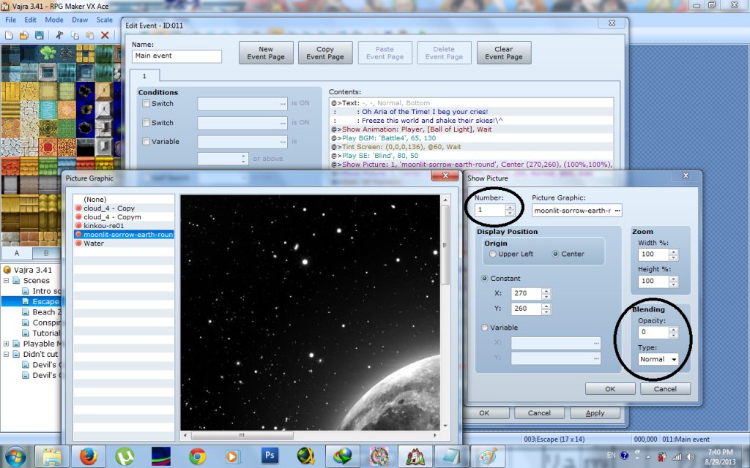Select the green lily pad tile
750x468 pixels.
point(48,53)
